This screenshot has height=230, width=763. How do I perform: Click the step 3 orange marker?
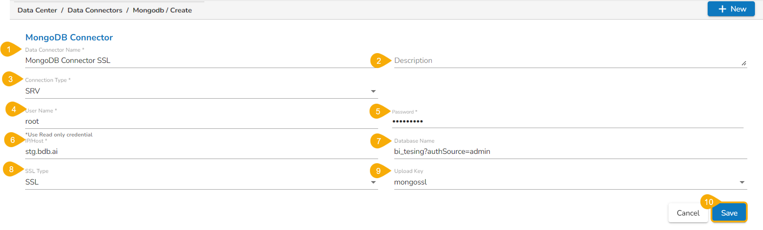pos(11,79)
